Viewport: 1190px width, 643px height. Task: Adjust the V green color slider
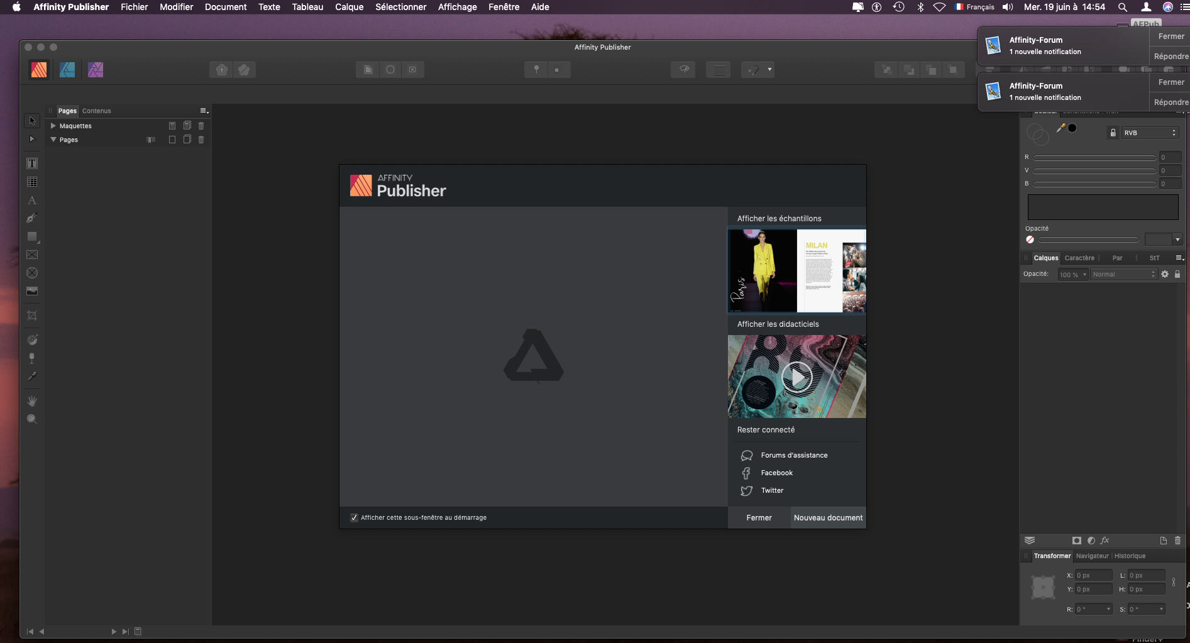pyautogui.click(x=1094, y=170)
